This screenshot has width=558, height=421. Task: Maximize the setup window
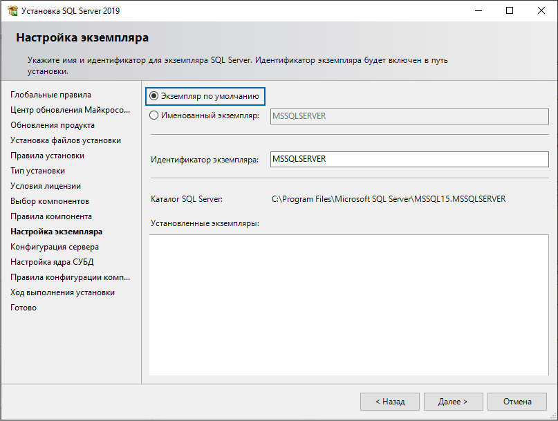click(x=510, y=10)
